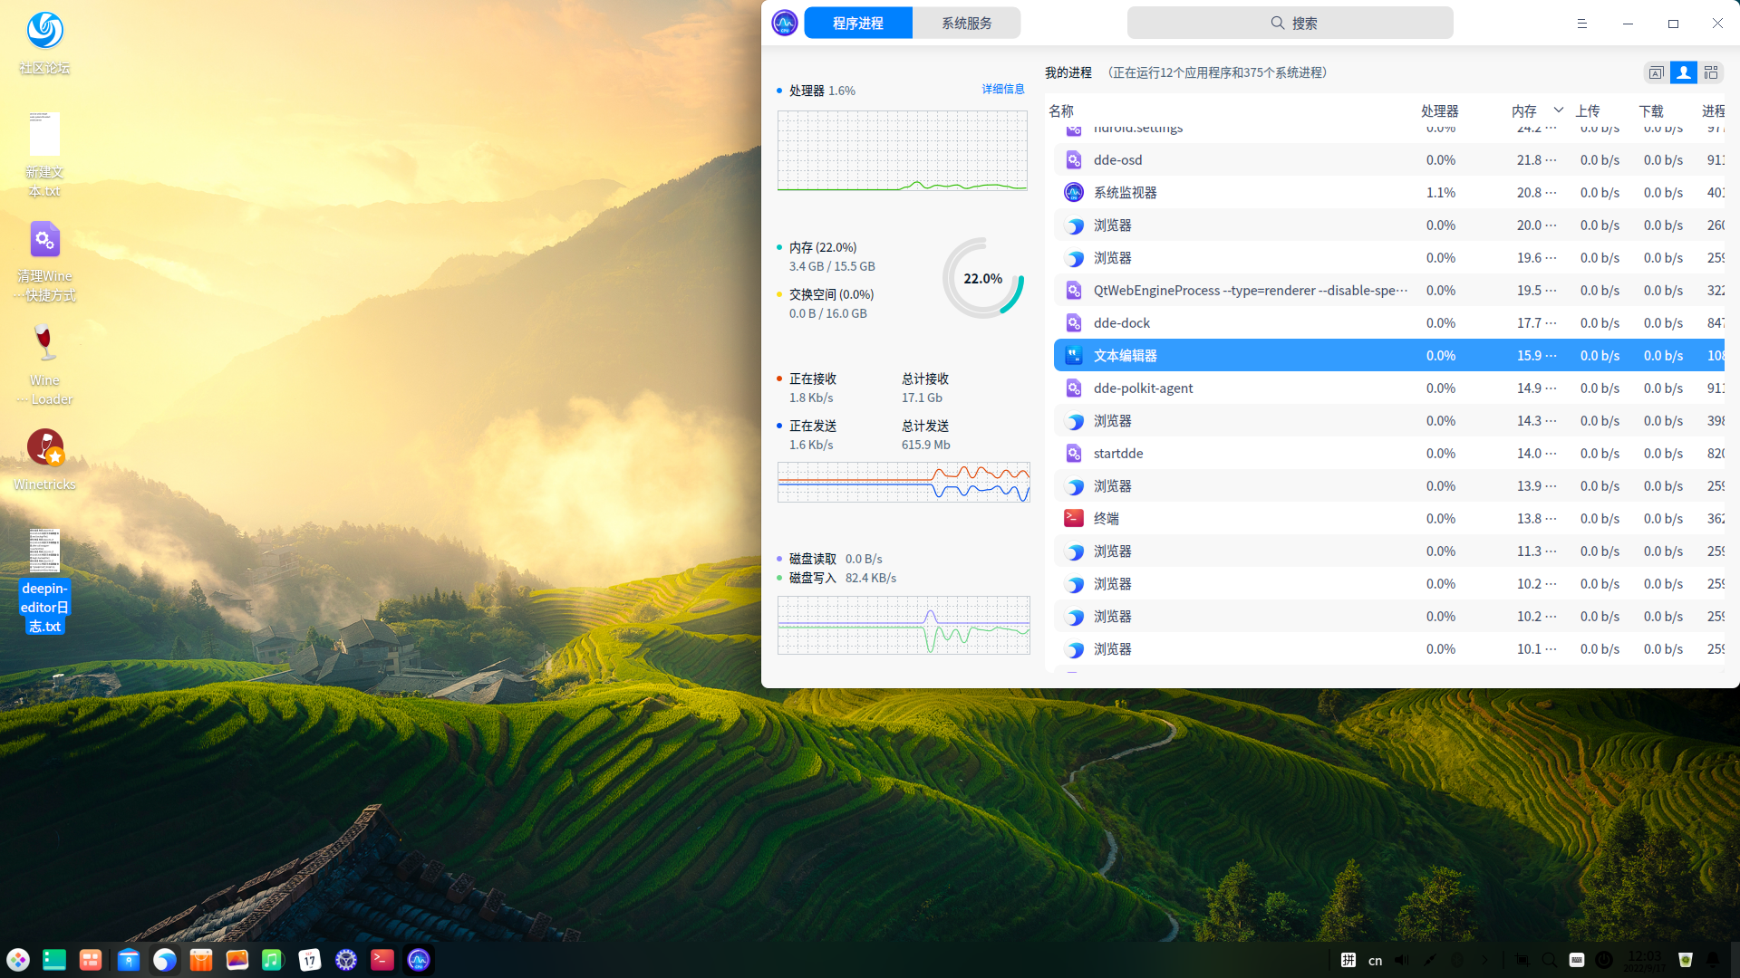Click 详细信息 link beside processor

tap(1003, 89)
